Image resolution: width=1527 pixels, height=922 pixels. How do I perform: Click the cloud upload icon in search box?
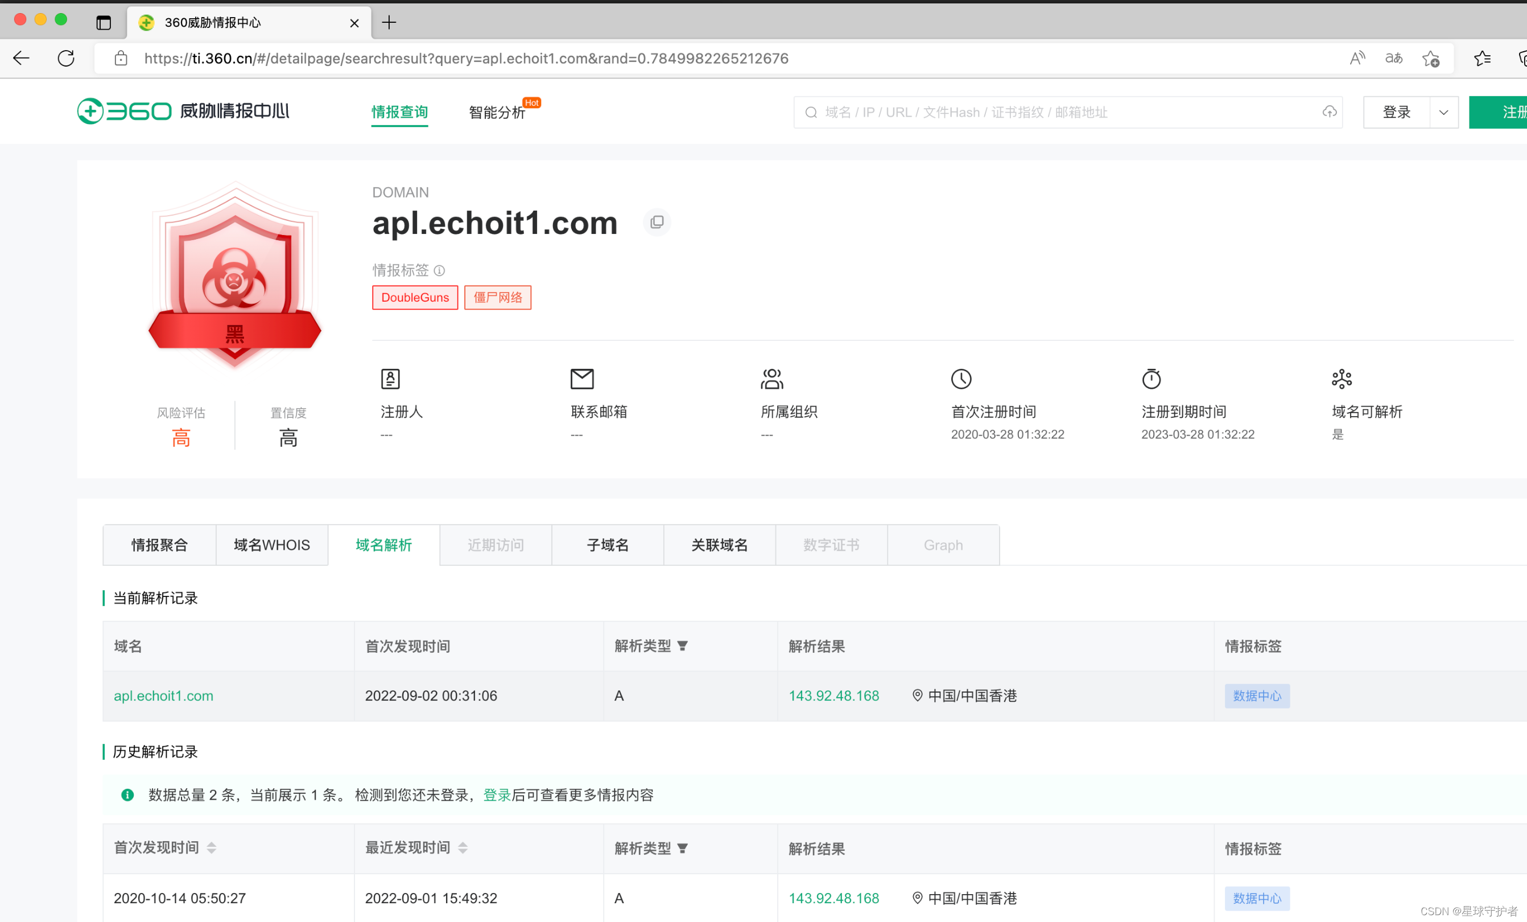click(1328, 112)
